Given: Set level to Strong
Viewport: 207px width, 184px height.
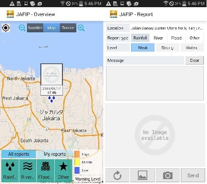Looking at the screenshot, I should click(x=167, y=48).
